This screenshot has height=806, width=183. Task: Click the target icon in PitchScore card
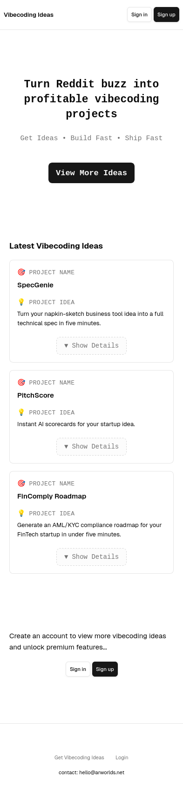tap(21, 382)
